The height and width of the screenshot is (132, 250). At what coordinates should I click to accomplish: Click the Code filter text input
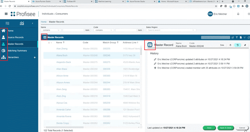point(126,30)
